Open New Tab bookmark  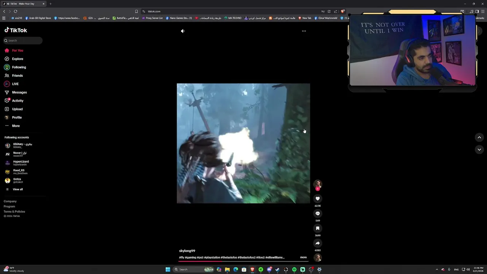[305, 18]
